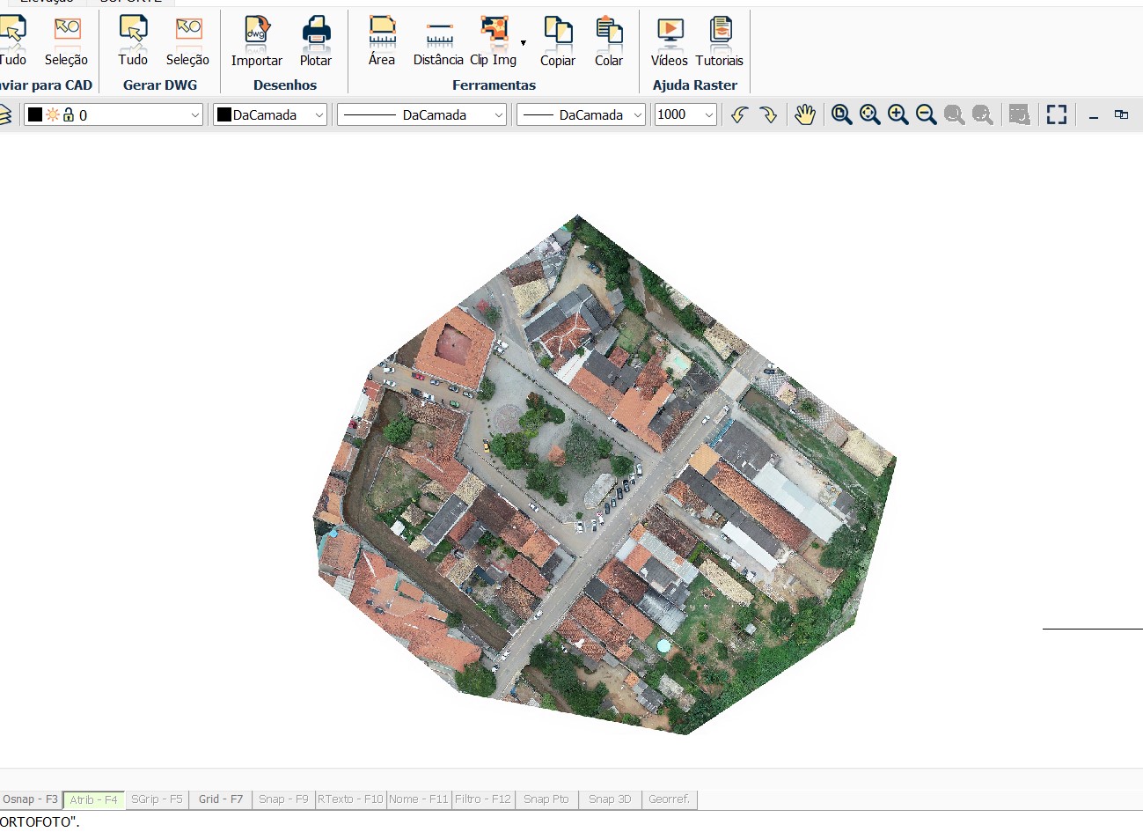
Task: Click the Undo arrow icon
Action: [738, 114]
